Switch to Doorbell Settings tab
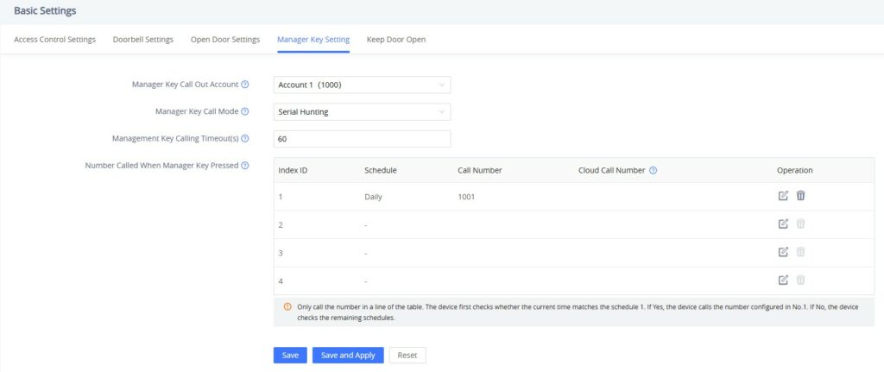This screenshot has width=884, height=372. (x=142, y=40)
